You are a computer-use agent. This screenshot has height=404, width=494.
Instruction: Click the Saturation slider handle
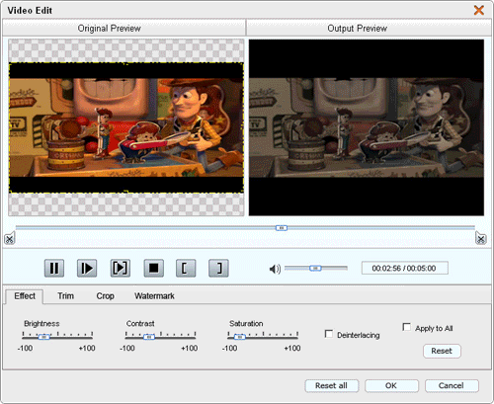click(239, 337)
